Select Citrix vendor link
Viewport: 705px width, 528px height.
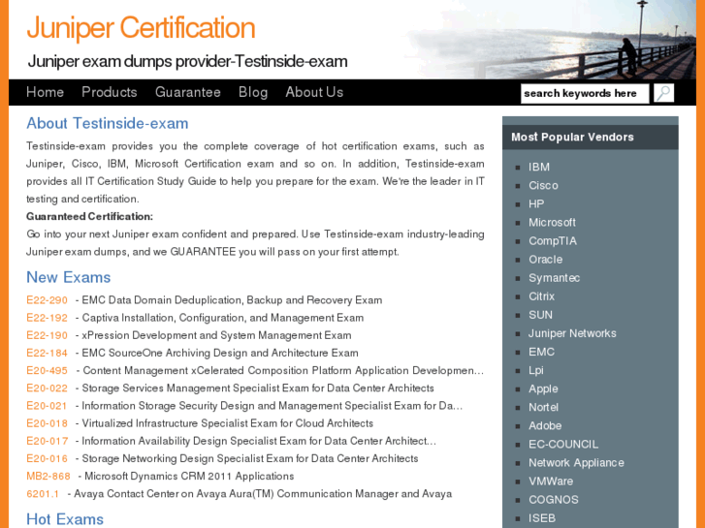tap(542, 296)
